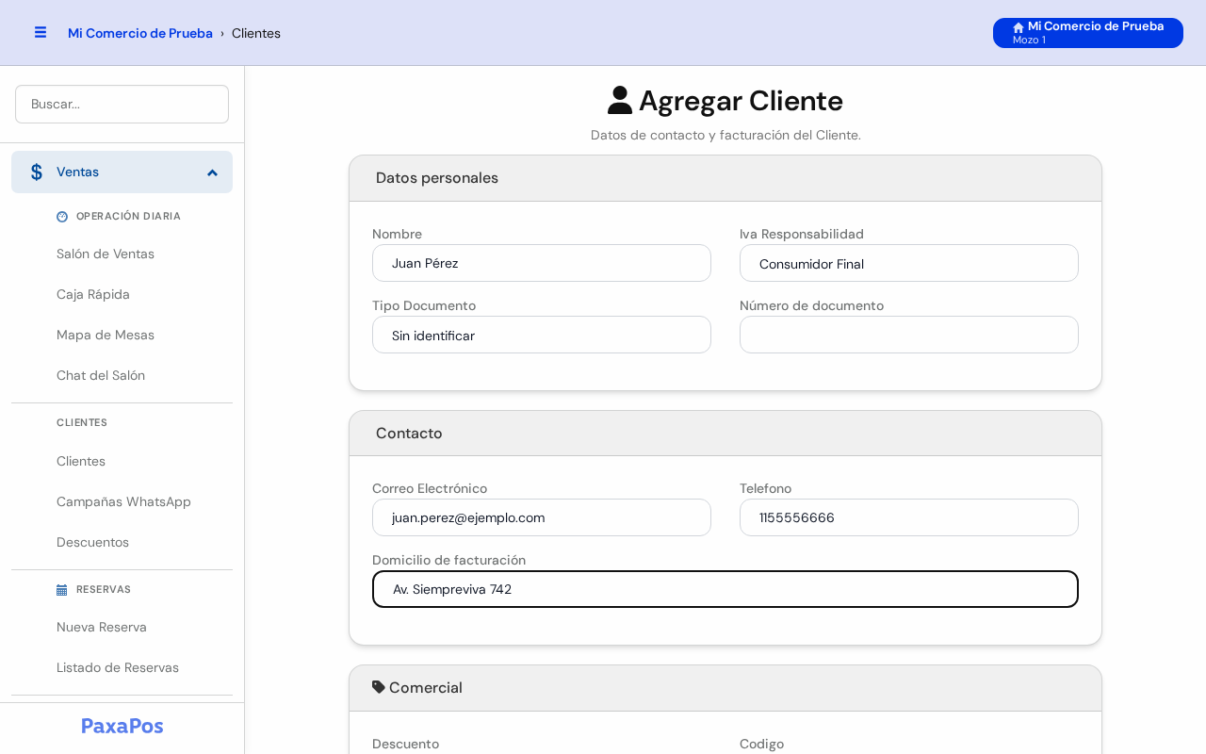The image size is (1206, 754).
Task: Click the calendar icon beside Reservas
Action: pyautogui.click(x=62, y=590)
